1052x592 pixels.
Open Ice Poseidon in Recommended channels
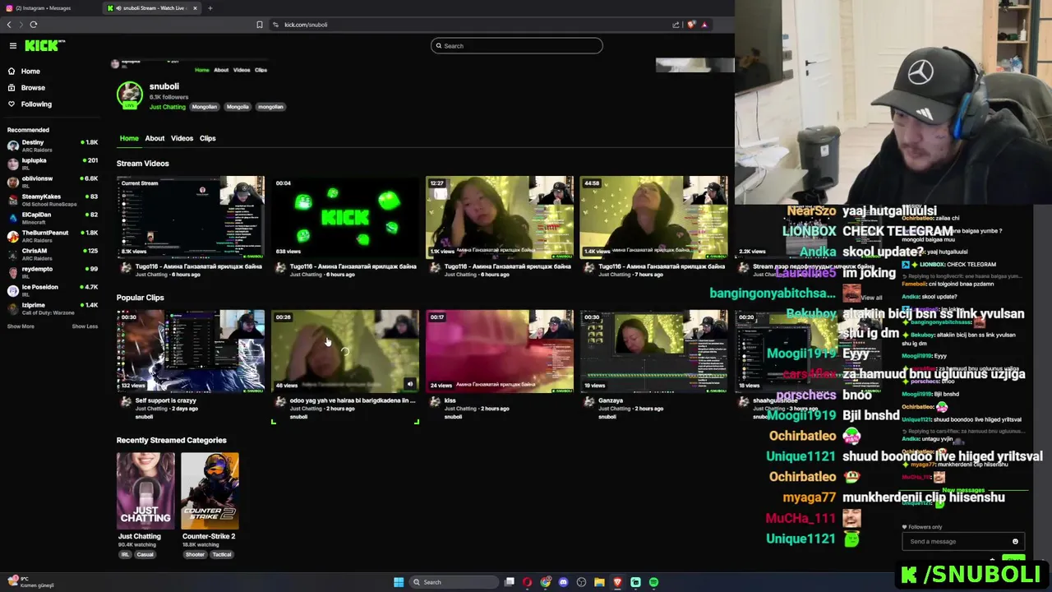53,290
